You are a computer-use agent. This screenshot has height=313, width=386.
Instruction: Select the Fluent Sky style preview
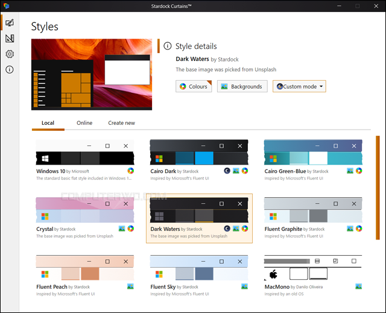coord(199,268)
